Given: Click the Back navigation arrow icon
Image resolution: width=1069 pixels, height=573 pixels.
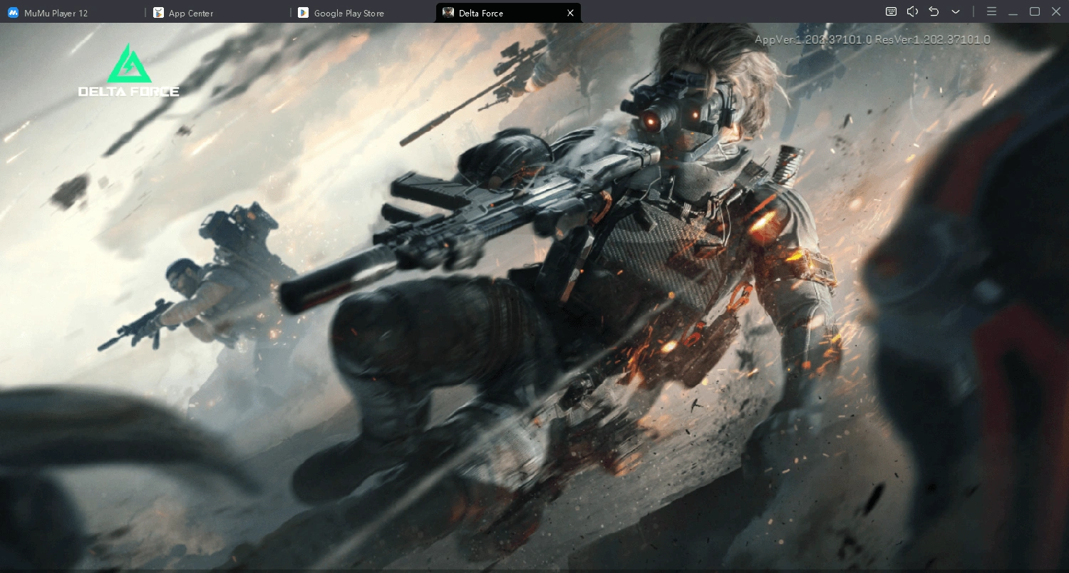Looking at the screenshot, I should 934,11.
